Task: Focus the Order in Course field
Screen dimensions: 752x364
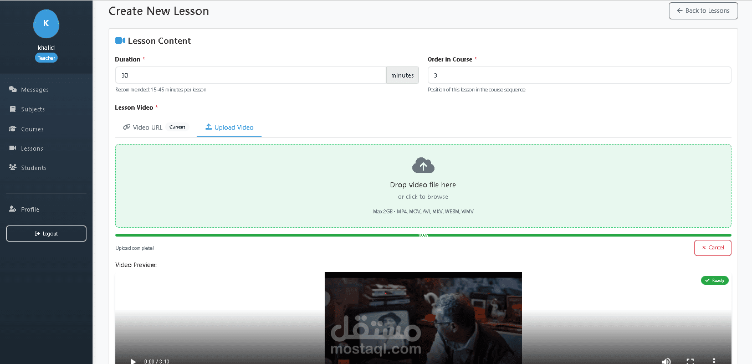Action: tap(579, 75)
